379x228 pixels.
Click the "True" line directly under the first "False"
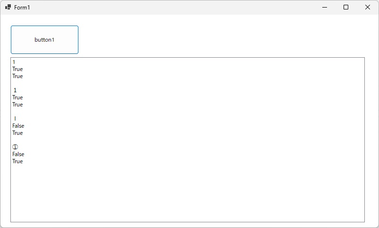17,133
